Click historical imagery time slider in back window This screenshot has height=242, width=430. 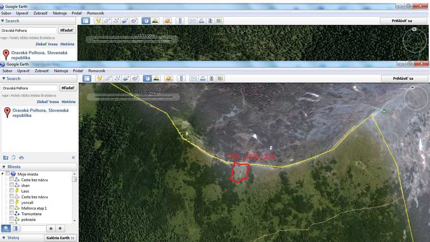(132, 39)
